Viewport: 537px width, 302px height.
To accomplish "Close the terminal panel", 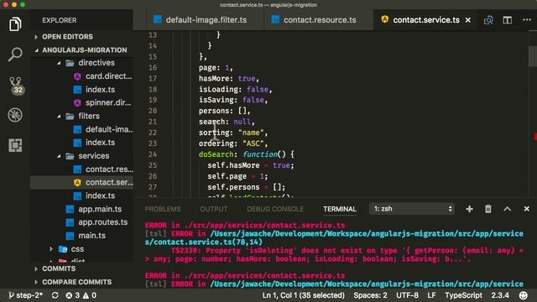I will pyautogui.click(x=526, y=209).
